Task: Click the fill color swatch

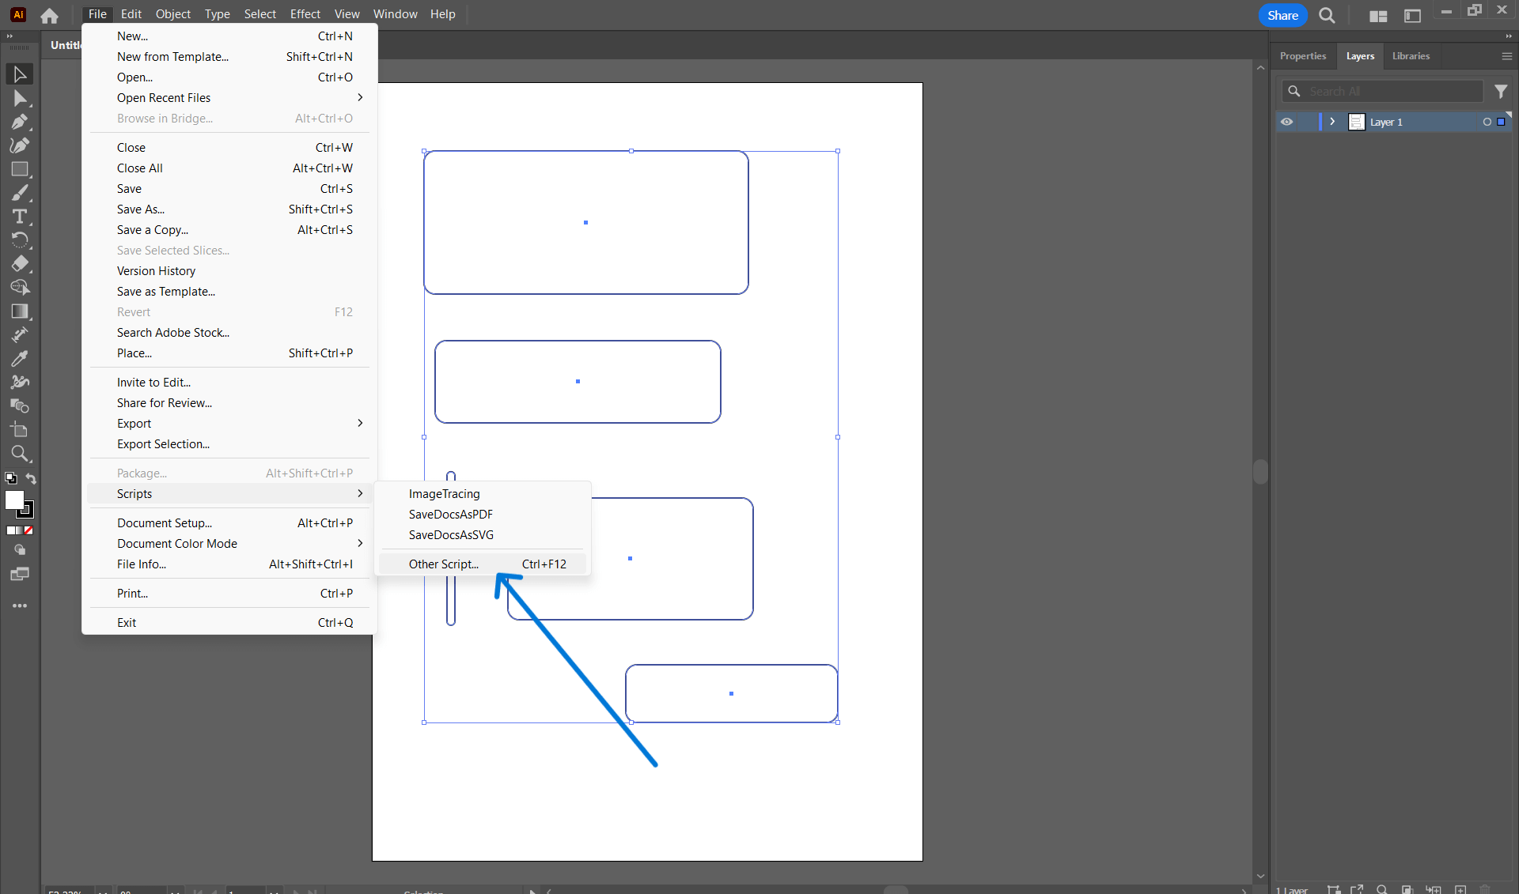Action: (x=14, y=500)
